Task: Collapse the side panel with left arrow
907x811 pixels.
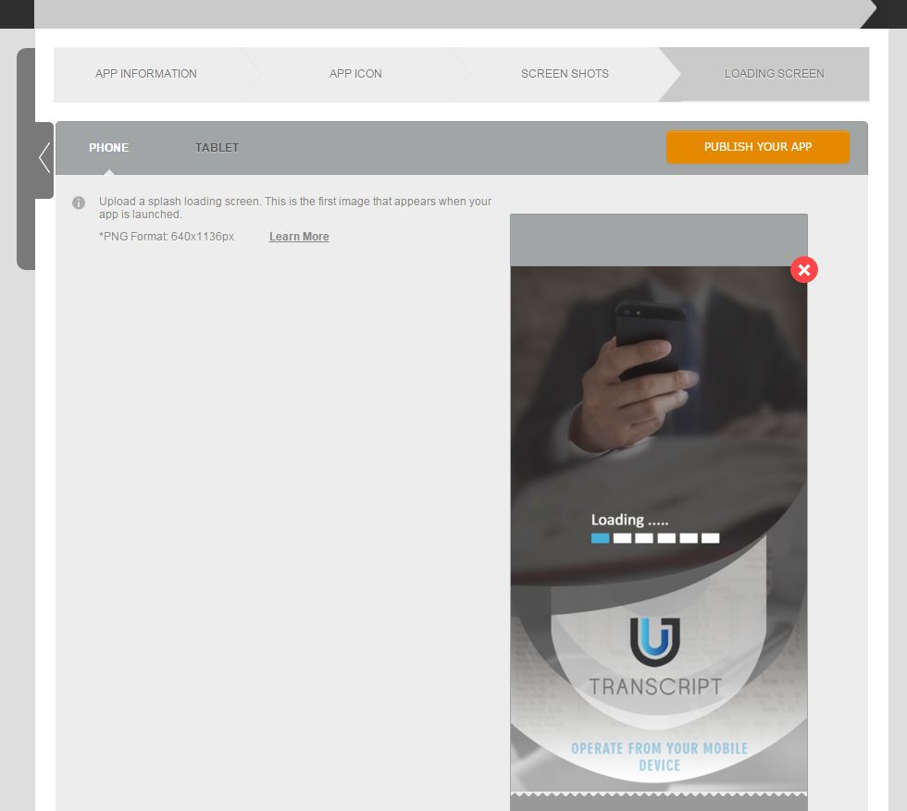Action: pos(44,158)
